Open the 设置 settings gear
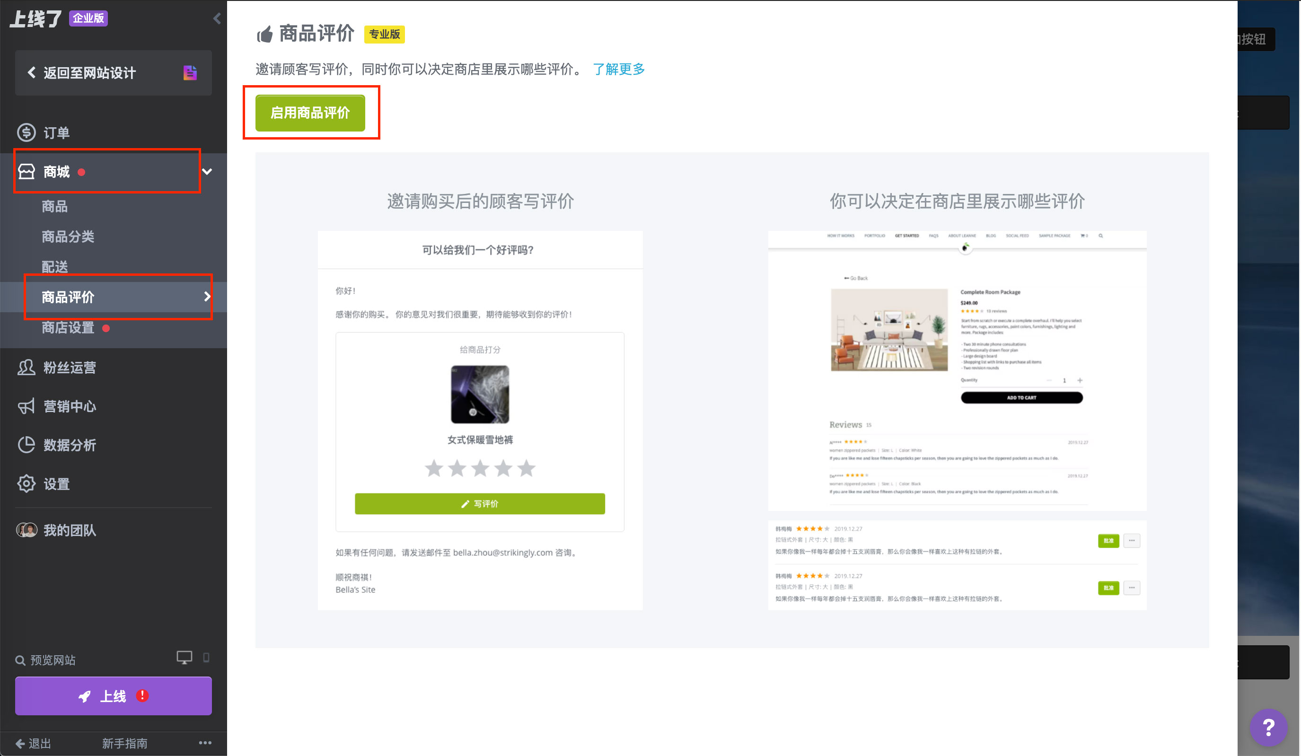 tap(26, 483)
